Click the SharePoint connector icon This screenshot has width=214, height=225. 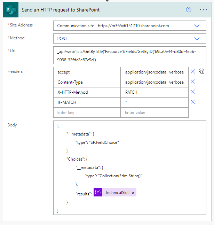(x=11, y=10)
